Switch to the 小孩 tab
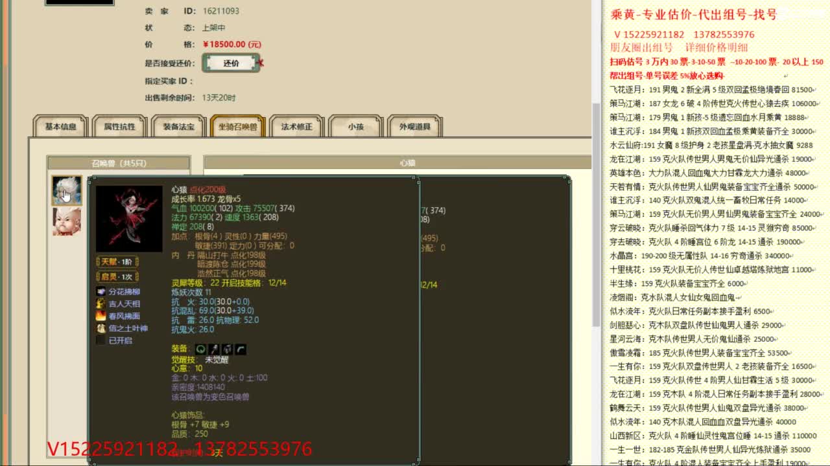The image size is (830, 466). (x=355, y=127)
